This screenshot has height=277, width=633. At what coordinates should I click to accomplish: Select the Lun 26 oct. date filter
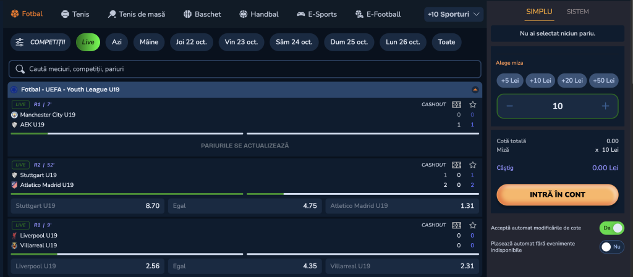click(x=403, y=43)
